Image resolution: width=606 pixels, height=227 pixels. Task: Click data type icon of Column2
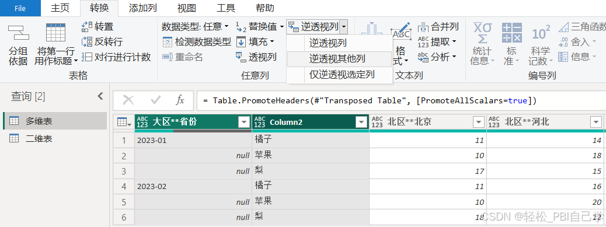(260, 123)
